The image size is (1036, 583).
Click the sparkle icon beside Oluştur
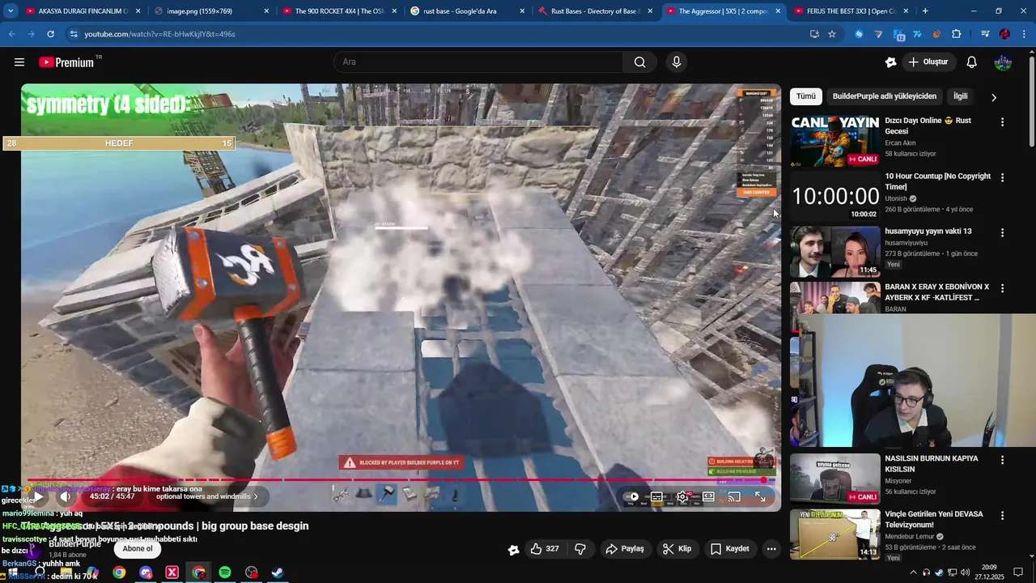coord(890,62)
